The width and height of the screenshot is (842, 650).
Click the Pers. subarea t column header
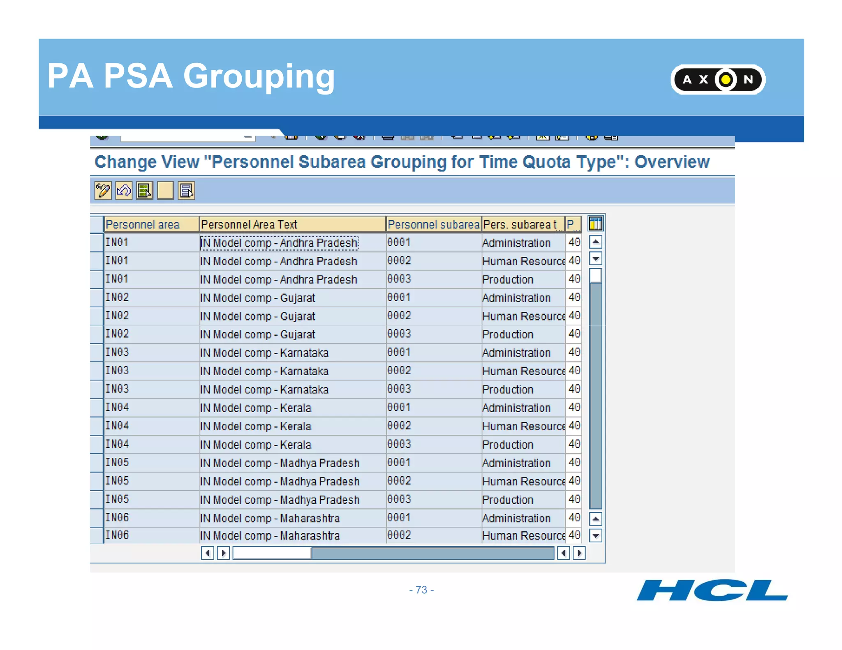tap(523, 224)
